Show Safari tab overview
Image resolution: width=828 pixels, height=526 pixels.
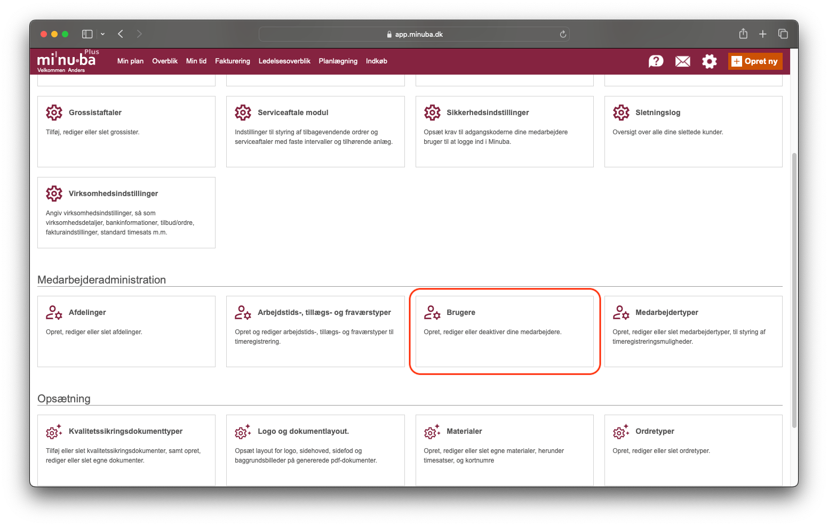click(783, 34)
